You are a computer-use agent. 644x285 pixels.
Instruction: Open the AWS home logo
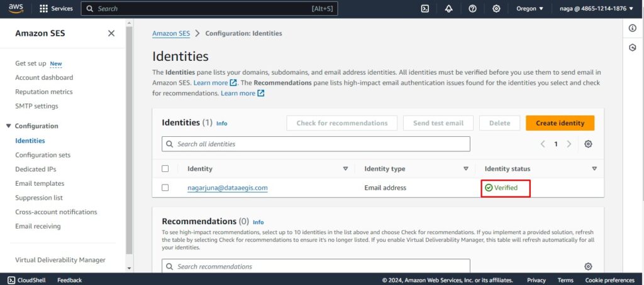[16, 8]
